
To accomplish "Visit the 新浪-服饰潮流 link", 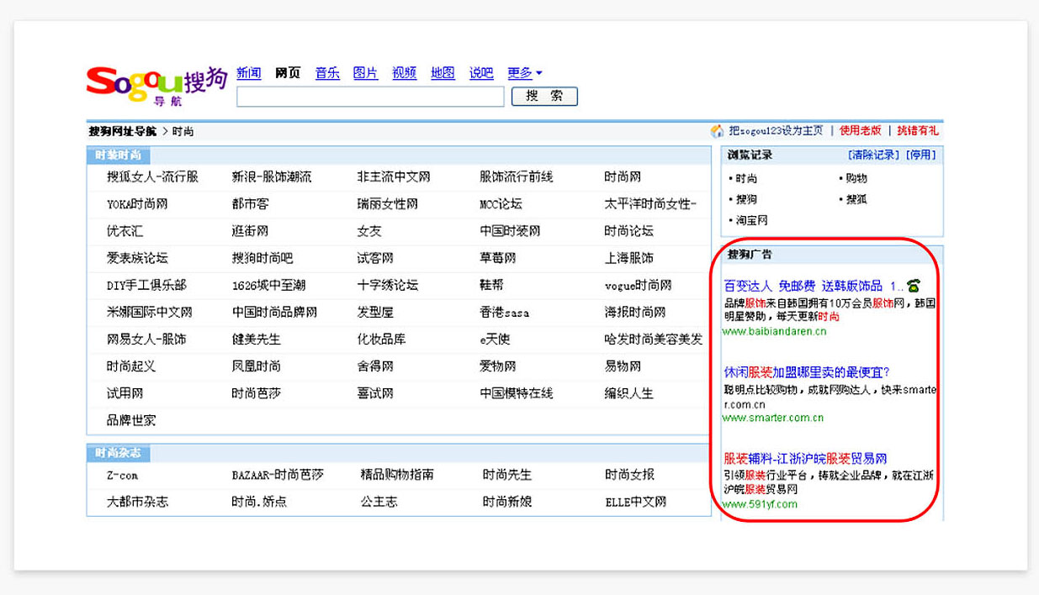I will (272, 177).
